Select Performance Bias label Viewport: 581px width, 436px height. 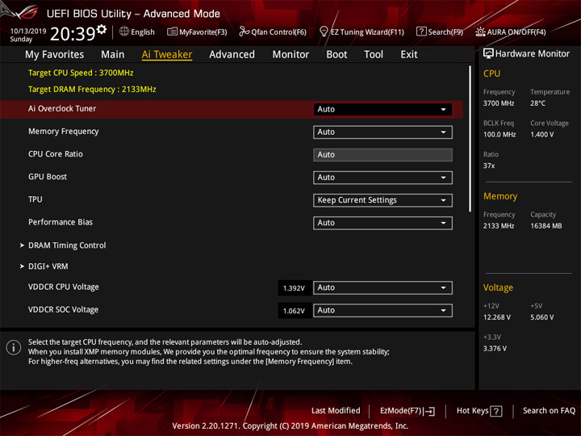point(61,222)
